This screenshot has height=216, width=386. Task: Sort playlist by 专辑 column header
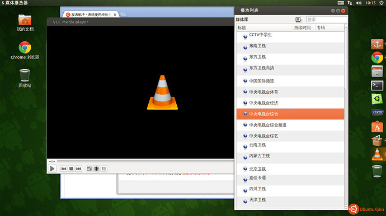pyautogui.click(x=329, y=28)
